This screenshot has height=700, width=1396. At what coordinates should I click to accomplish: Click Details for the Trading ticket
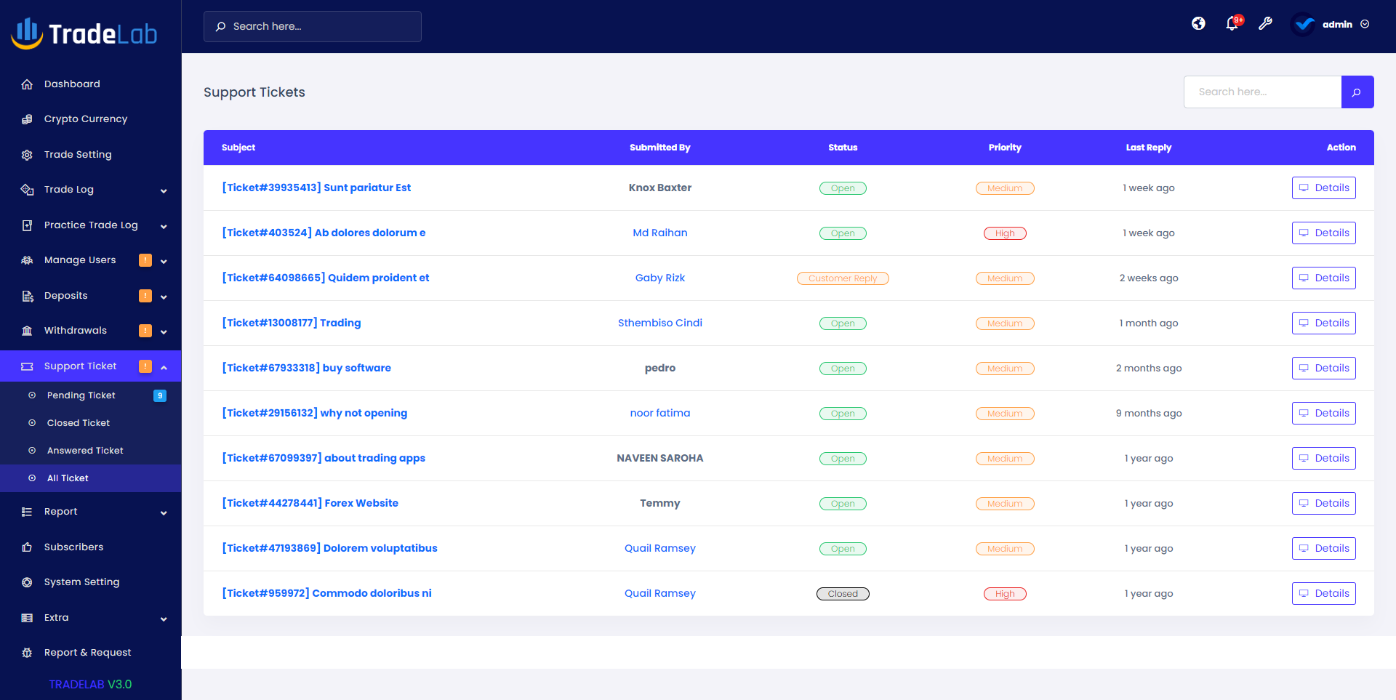click(x=1323, y=323)
